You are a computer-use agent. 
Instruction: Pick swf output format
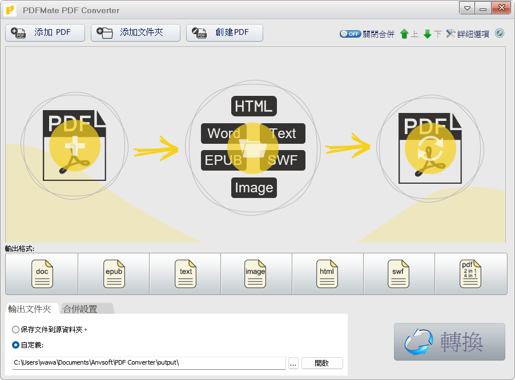pos(399,274)
